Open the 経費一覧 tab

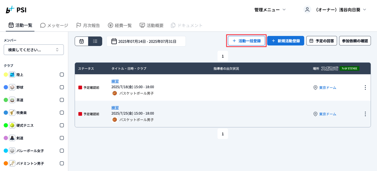pyautogui.click(x=120, y=25)
